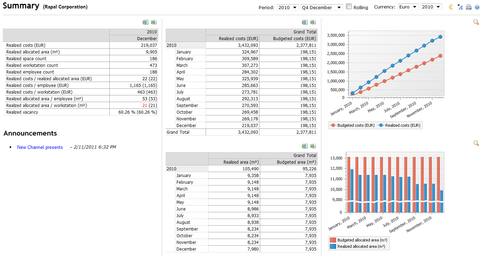
Task: Open the currency year 2010 dropdown
Action: point(431,7)
